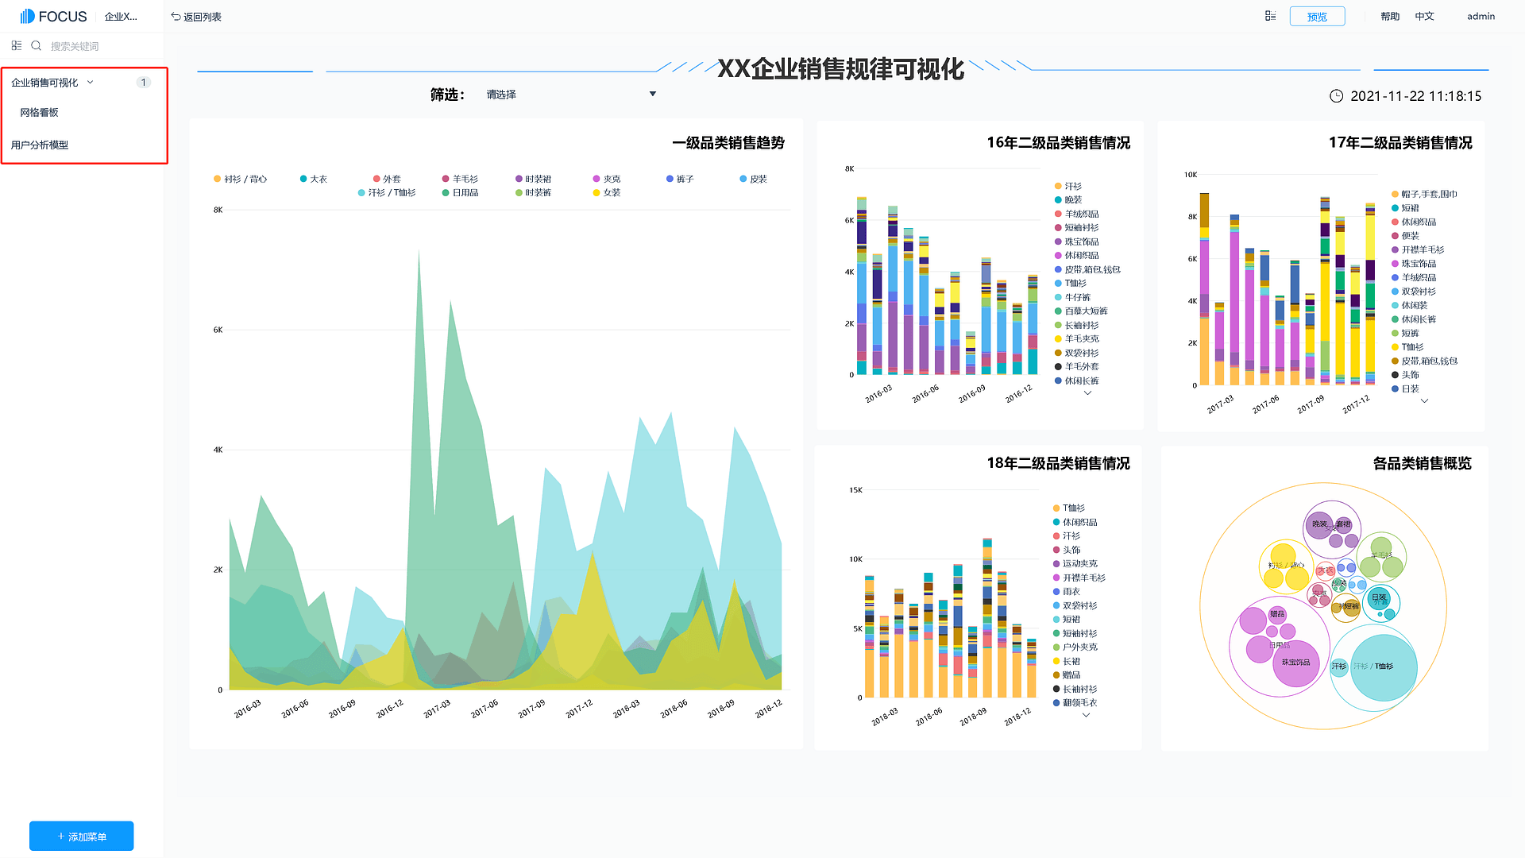Toggle 户外夹克 legend in 18年 chart
This screenshot has width=1525, height=858.
1075,647
